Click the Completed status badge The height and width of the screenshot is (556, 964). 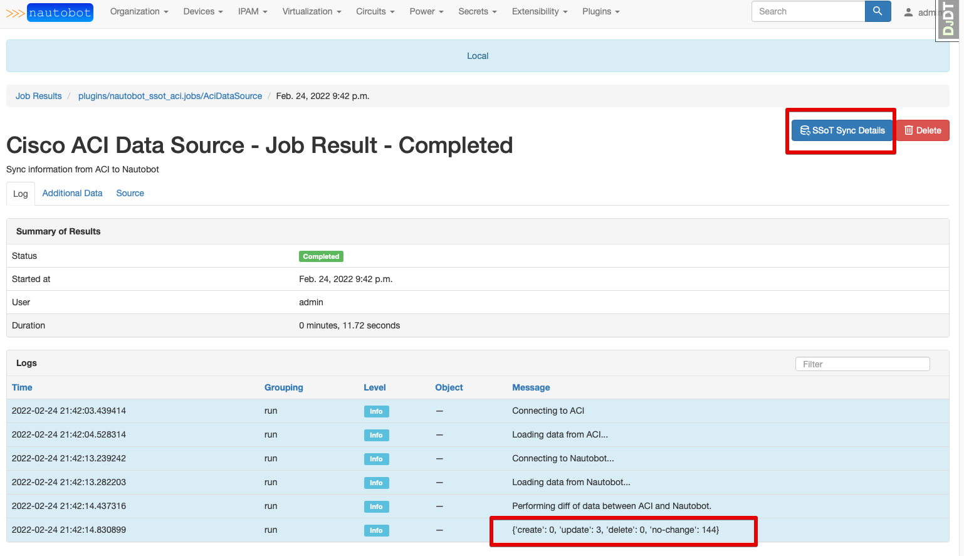click(x=321, y=256)
